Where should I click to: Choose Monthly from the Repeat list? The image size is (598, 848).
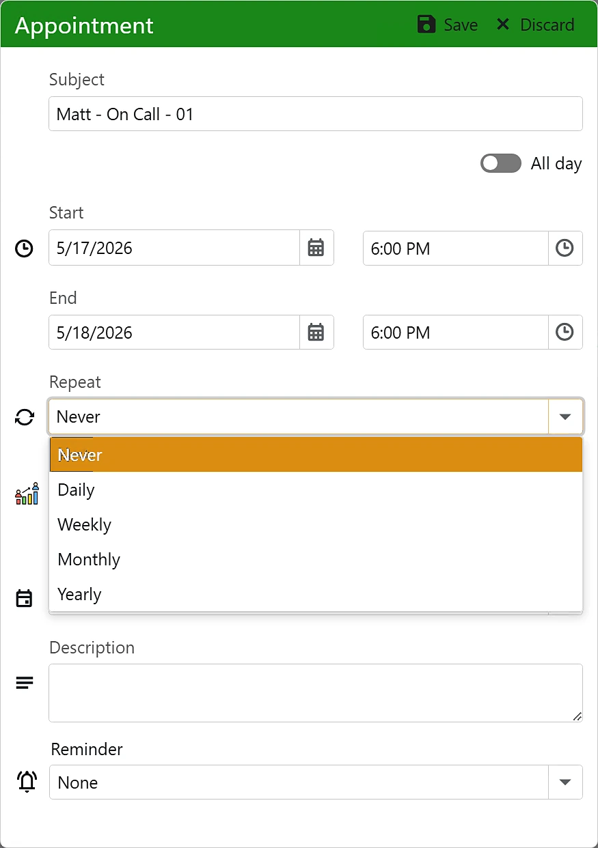(316, 559)
